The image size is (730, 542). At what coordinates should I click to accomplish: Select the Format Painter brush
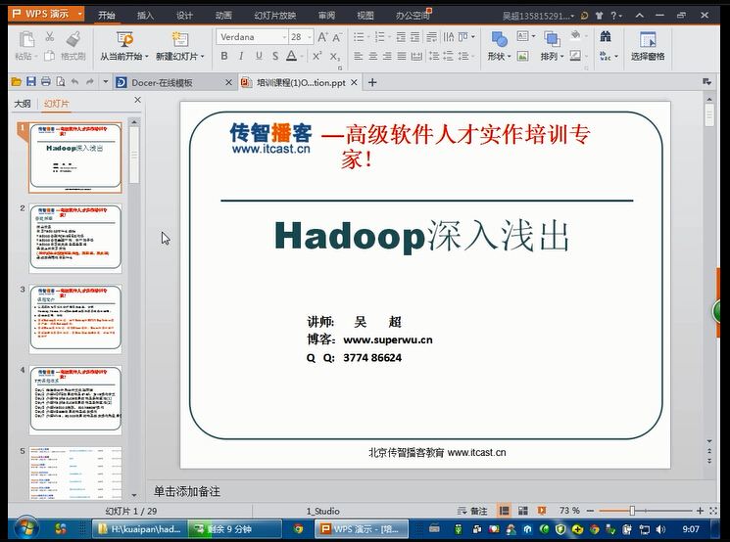(x=73, y=39)
